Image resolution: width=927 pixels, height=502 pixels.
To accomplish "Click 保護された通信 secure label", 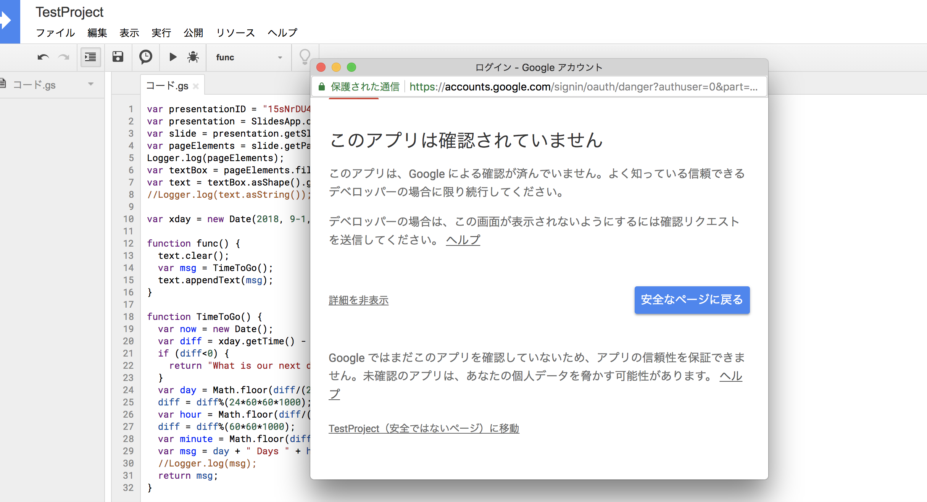I will pos(365,87).
